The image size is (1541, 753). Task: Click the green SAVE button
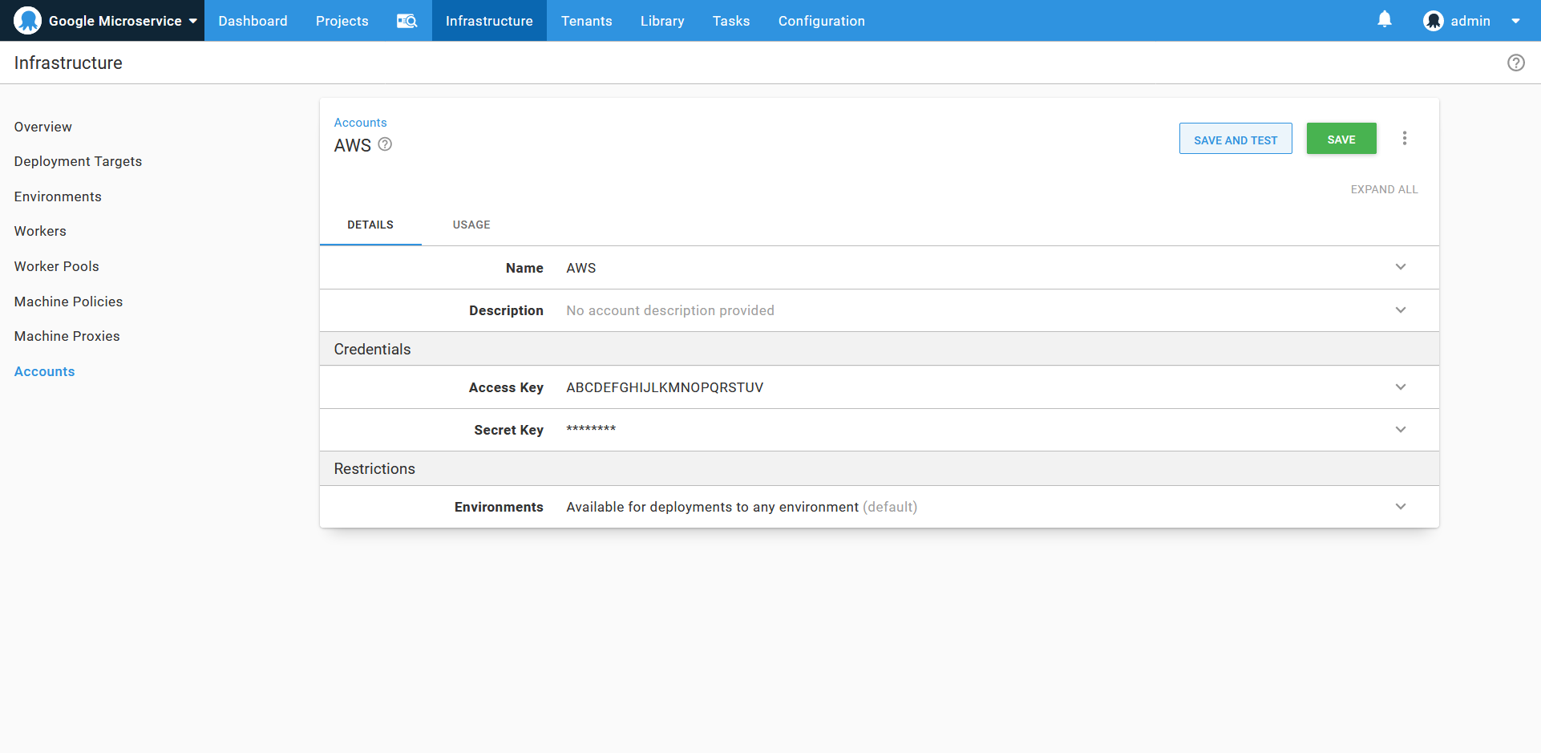tap(1341, 138)
